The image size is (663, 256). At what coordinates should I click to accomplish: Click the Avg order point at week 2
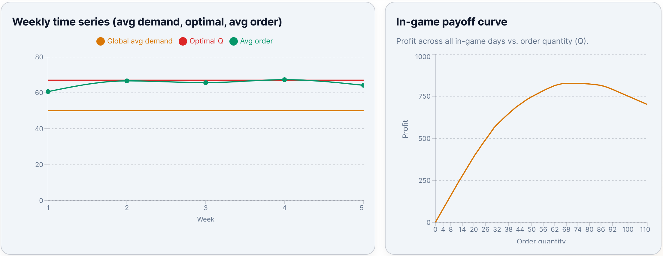[x=127, y=81]
